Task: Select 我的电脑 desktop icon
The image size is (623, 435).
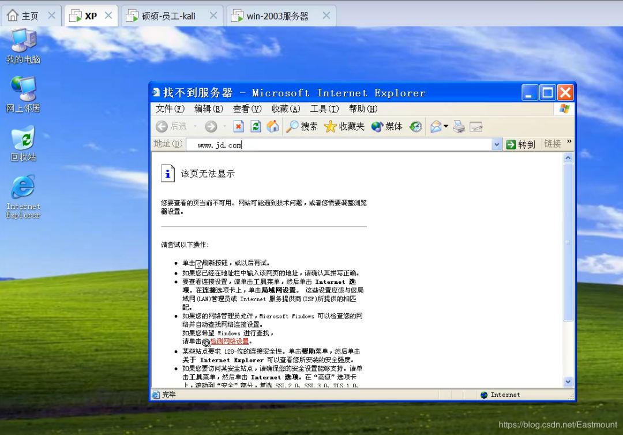Action: [24, 46]
